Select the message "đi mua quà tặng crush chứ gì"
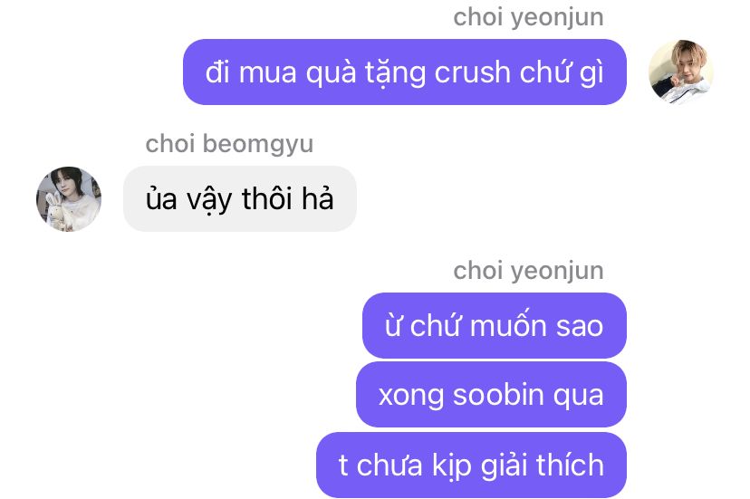The width and height of the screenshot is (750, 499). pos(405,72)
